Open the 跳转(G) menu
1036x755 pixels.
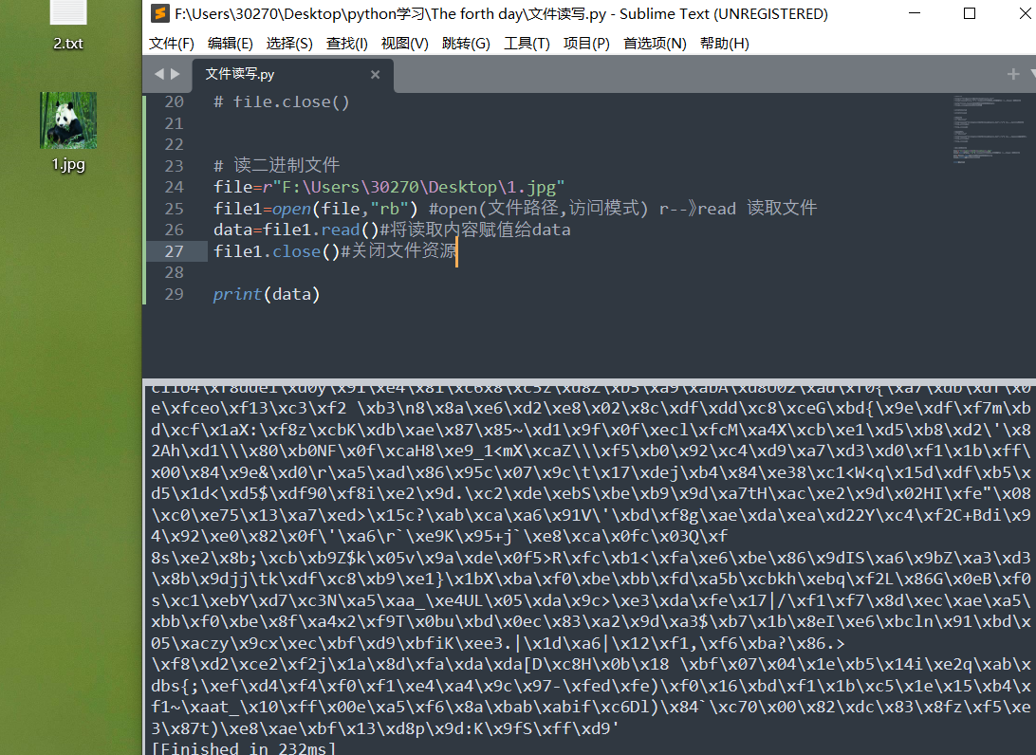tap(466, 44)
